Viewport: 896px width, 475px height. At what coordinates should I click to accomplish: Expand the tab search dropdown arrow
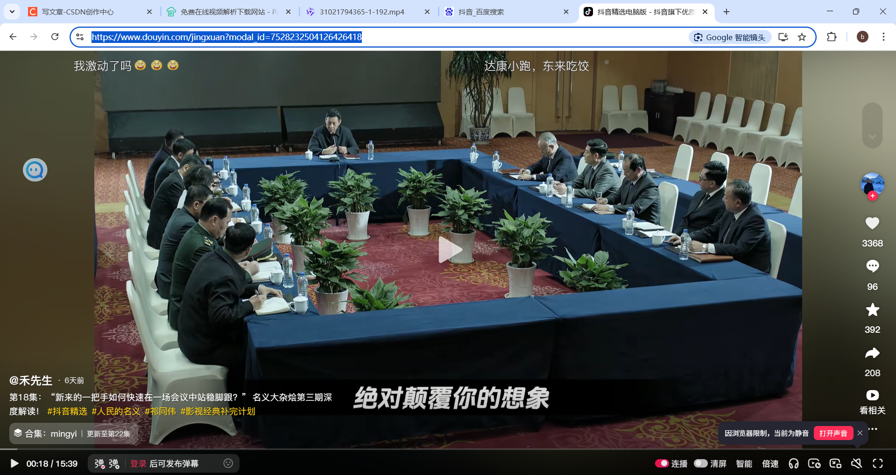[x=12, y=12]
